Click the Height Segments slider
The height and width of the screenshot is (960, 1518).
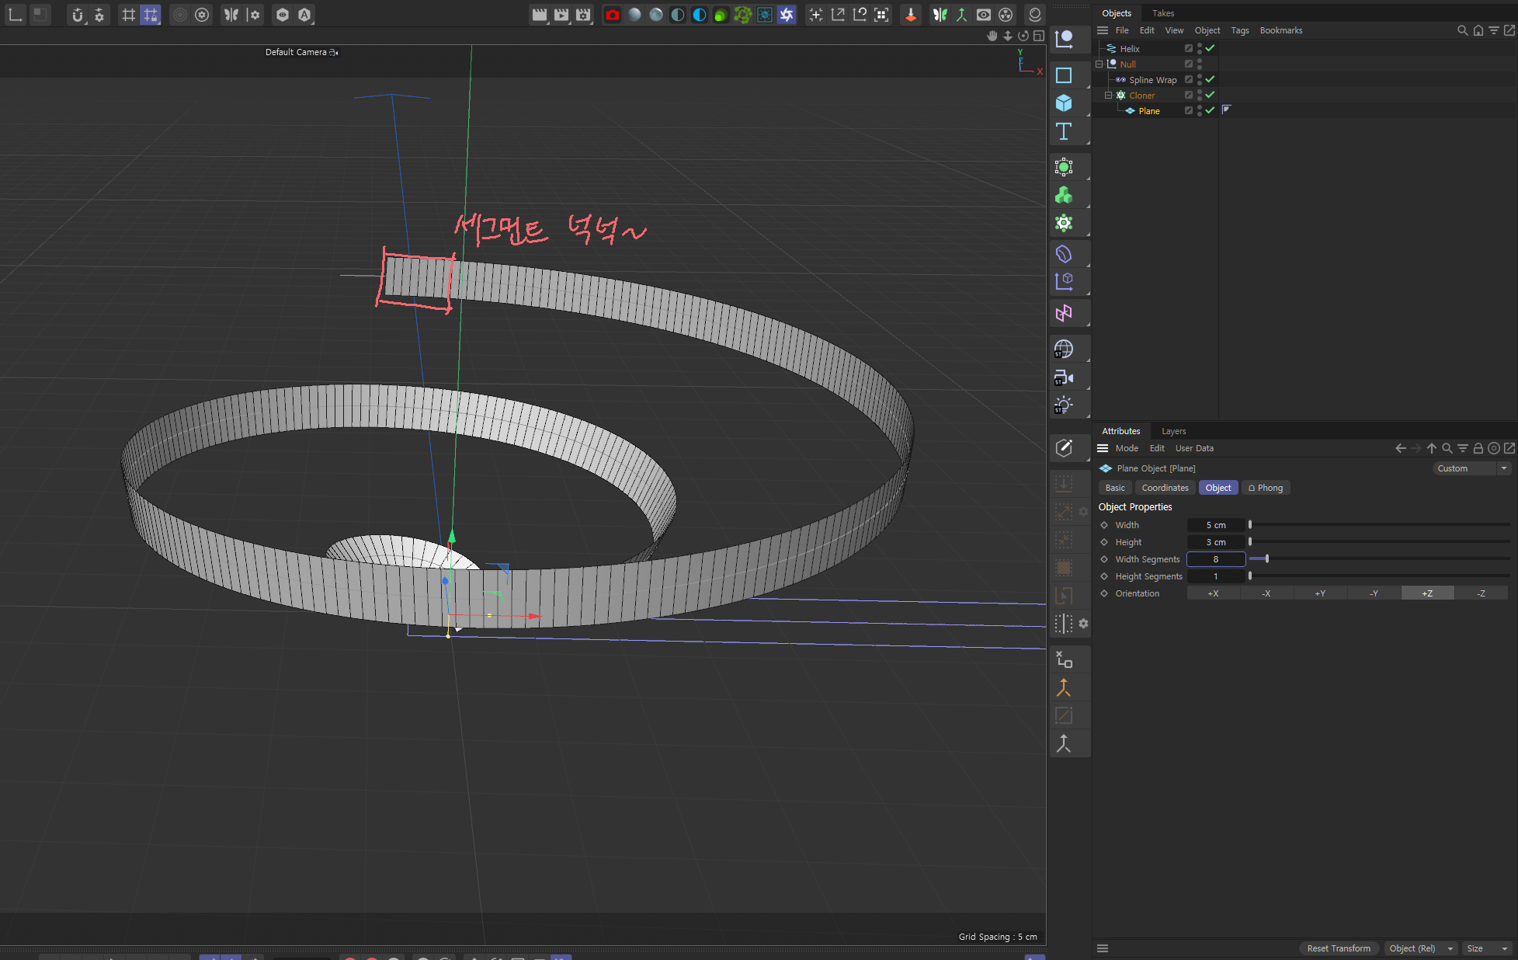tap(1380, 576)
